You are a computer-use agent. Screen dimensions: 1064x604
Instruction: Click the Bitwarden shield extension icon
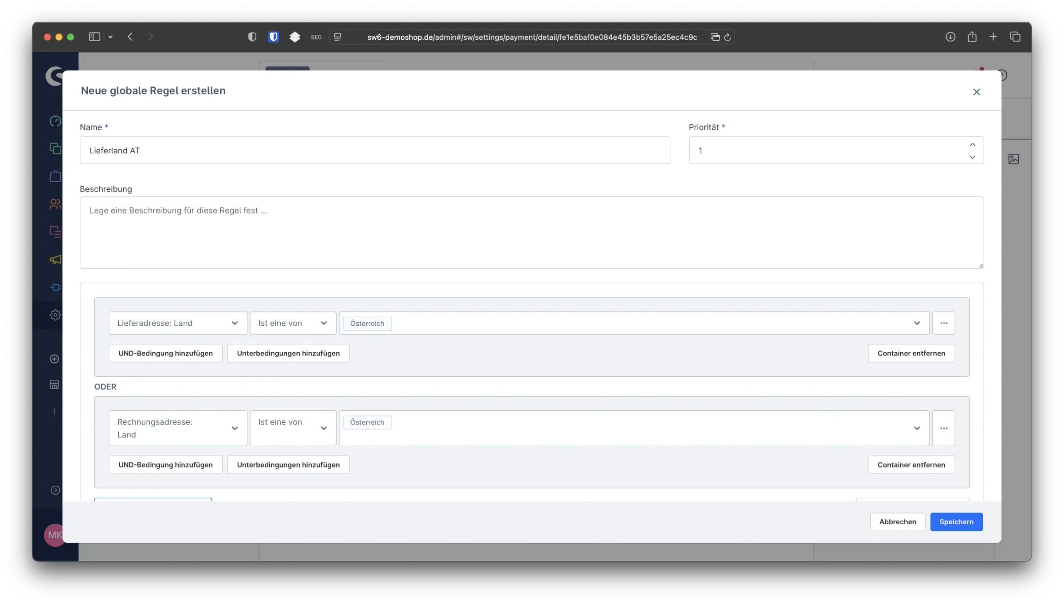pyautogui.click(x=274, y=37)
